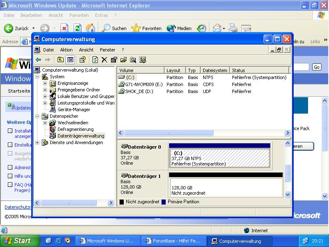The height and width of the screenshot is (247, 329).
Task: Open the Bearbeiten menu in Internet Explorer
Action: [x=31, y=15]
